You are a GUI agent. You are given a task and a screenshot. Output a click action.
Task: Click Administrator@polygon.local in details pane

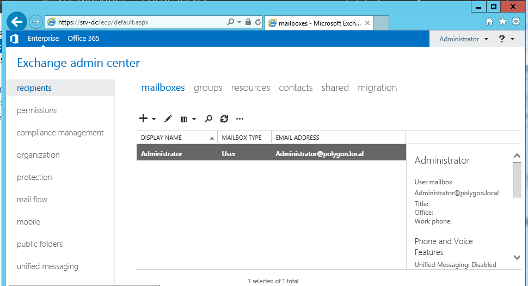pos(456,193)
